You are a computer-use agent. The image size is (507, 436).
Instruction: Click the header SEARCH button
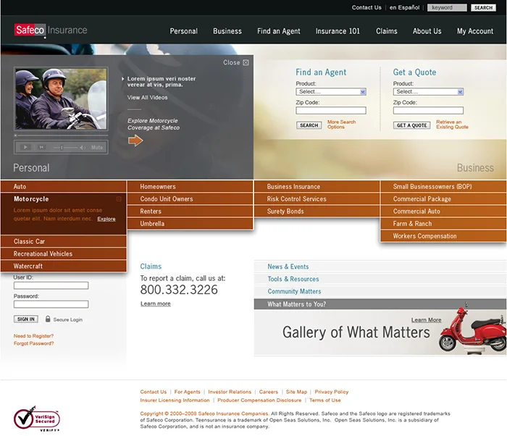tap(483, 7)
